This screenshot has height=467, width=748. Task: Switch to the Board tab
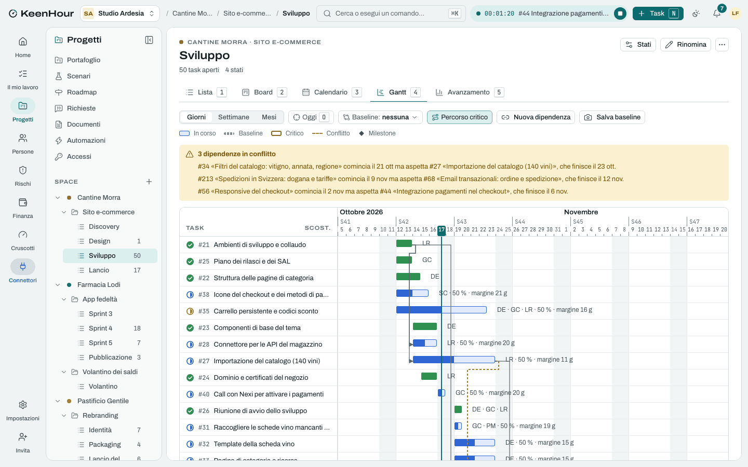[x=264, y=92]
